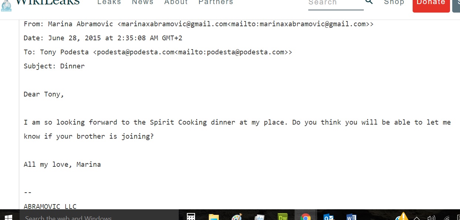Open the Partners menu item
This screenshot has height=220, width=460.
(216, 2)
